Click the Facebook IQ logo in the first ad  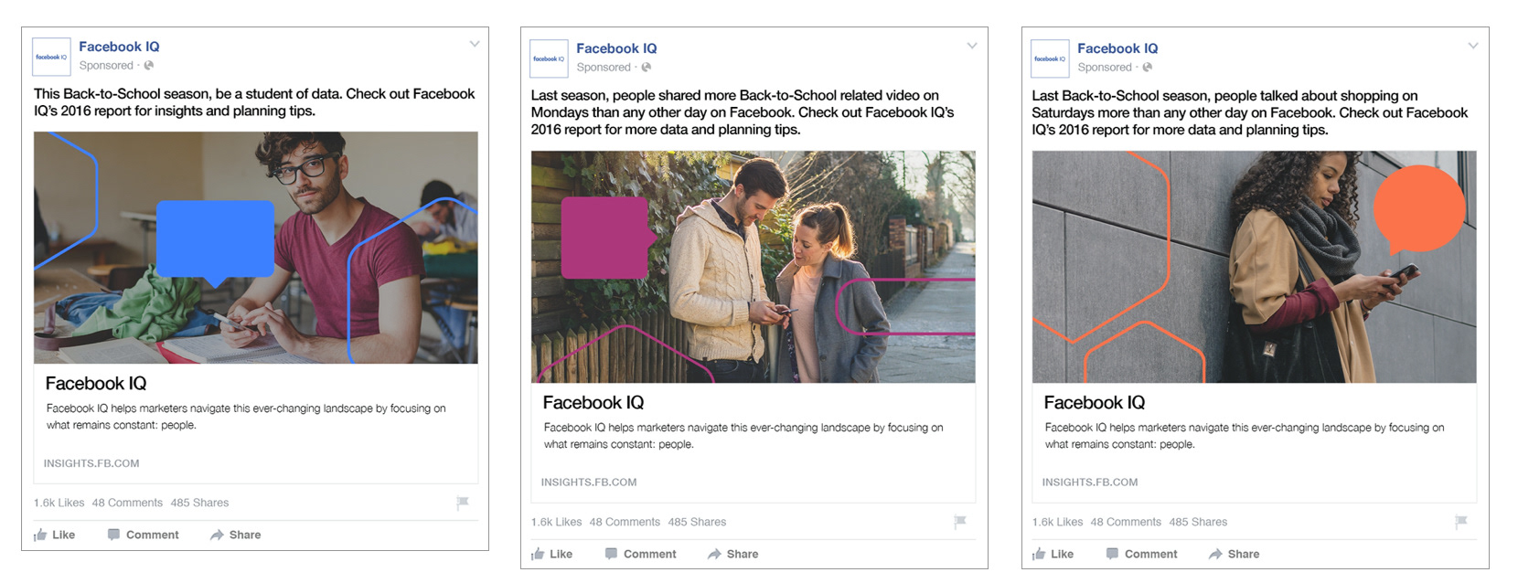point(51,57)
